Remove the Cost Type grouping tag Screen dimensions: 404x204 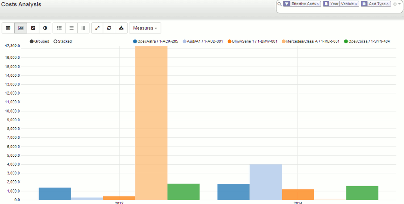point(387,4)
